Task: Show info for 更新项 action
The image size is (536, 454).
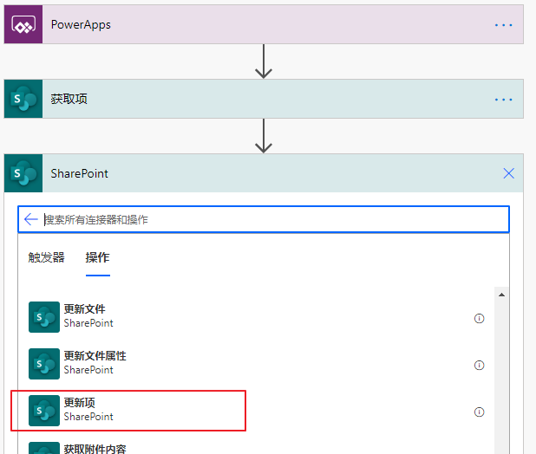Action: [479, 412]
